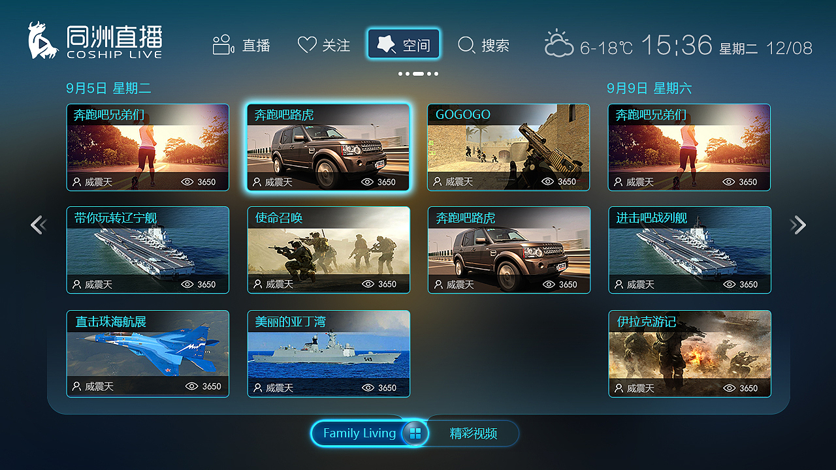Switch to the 空间 tab
836x470 pixels.
[404, 44]
